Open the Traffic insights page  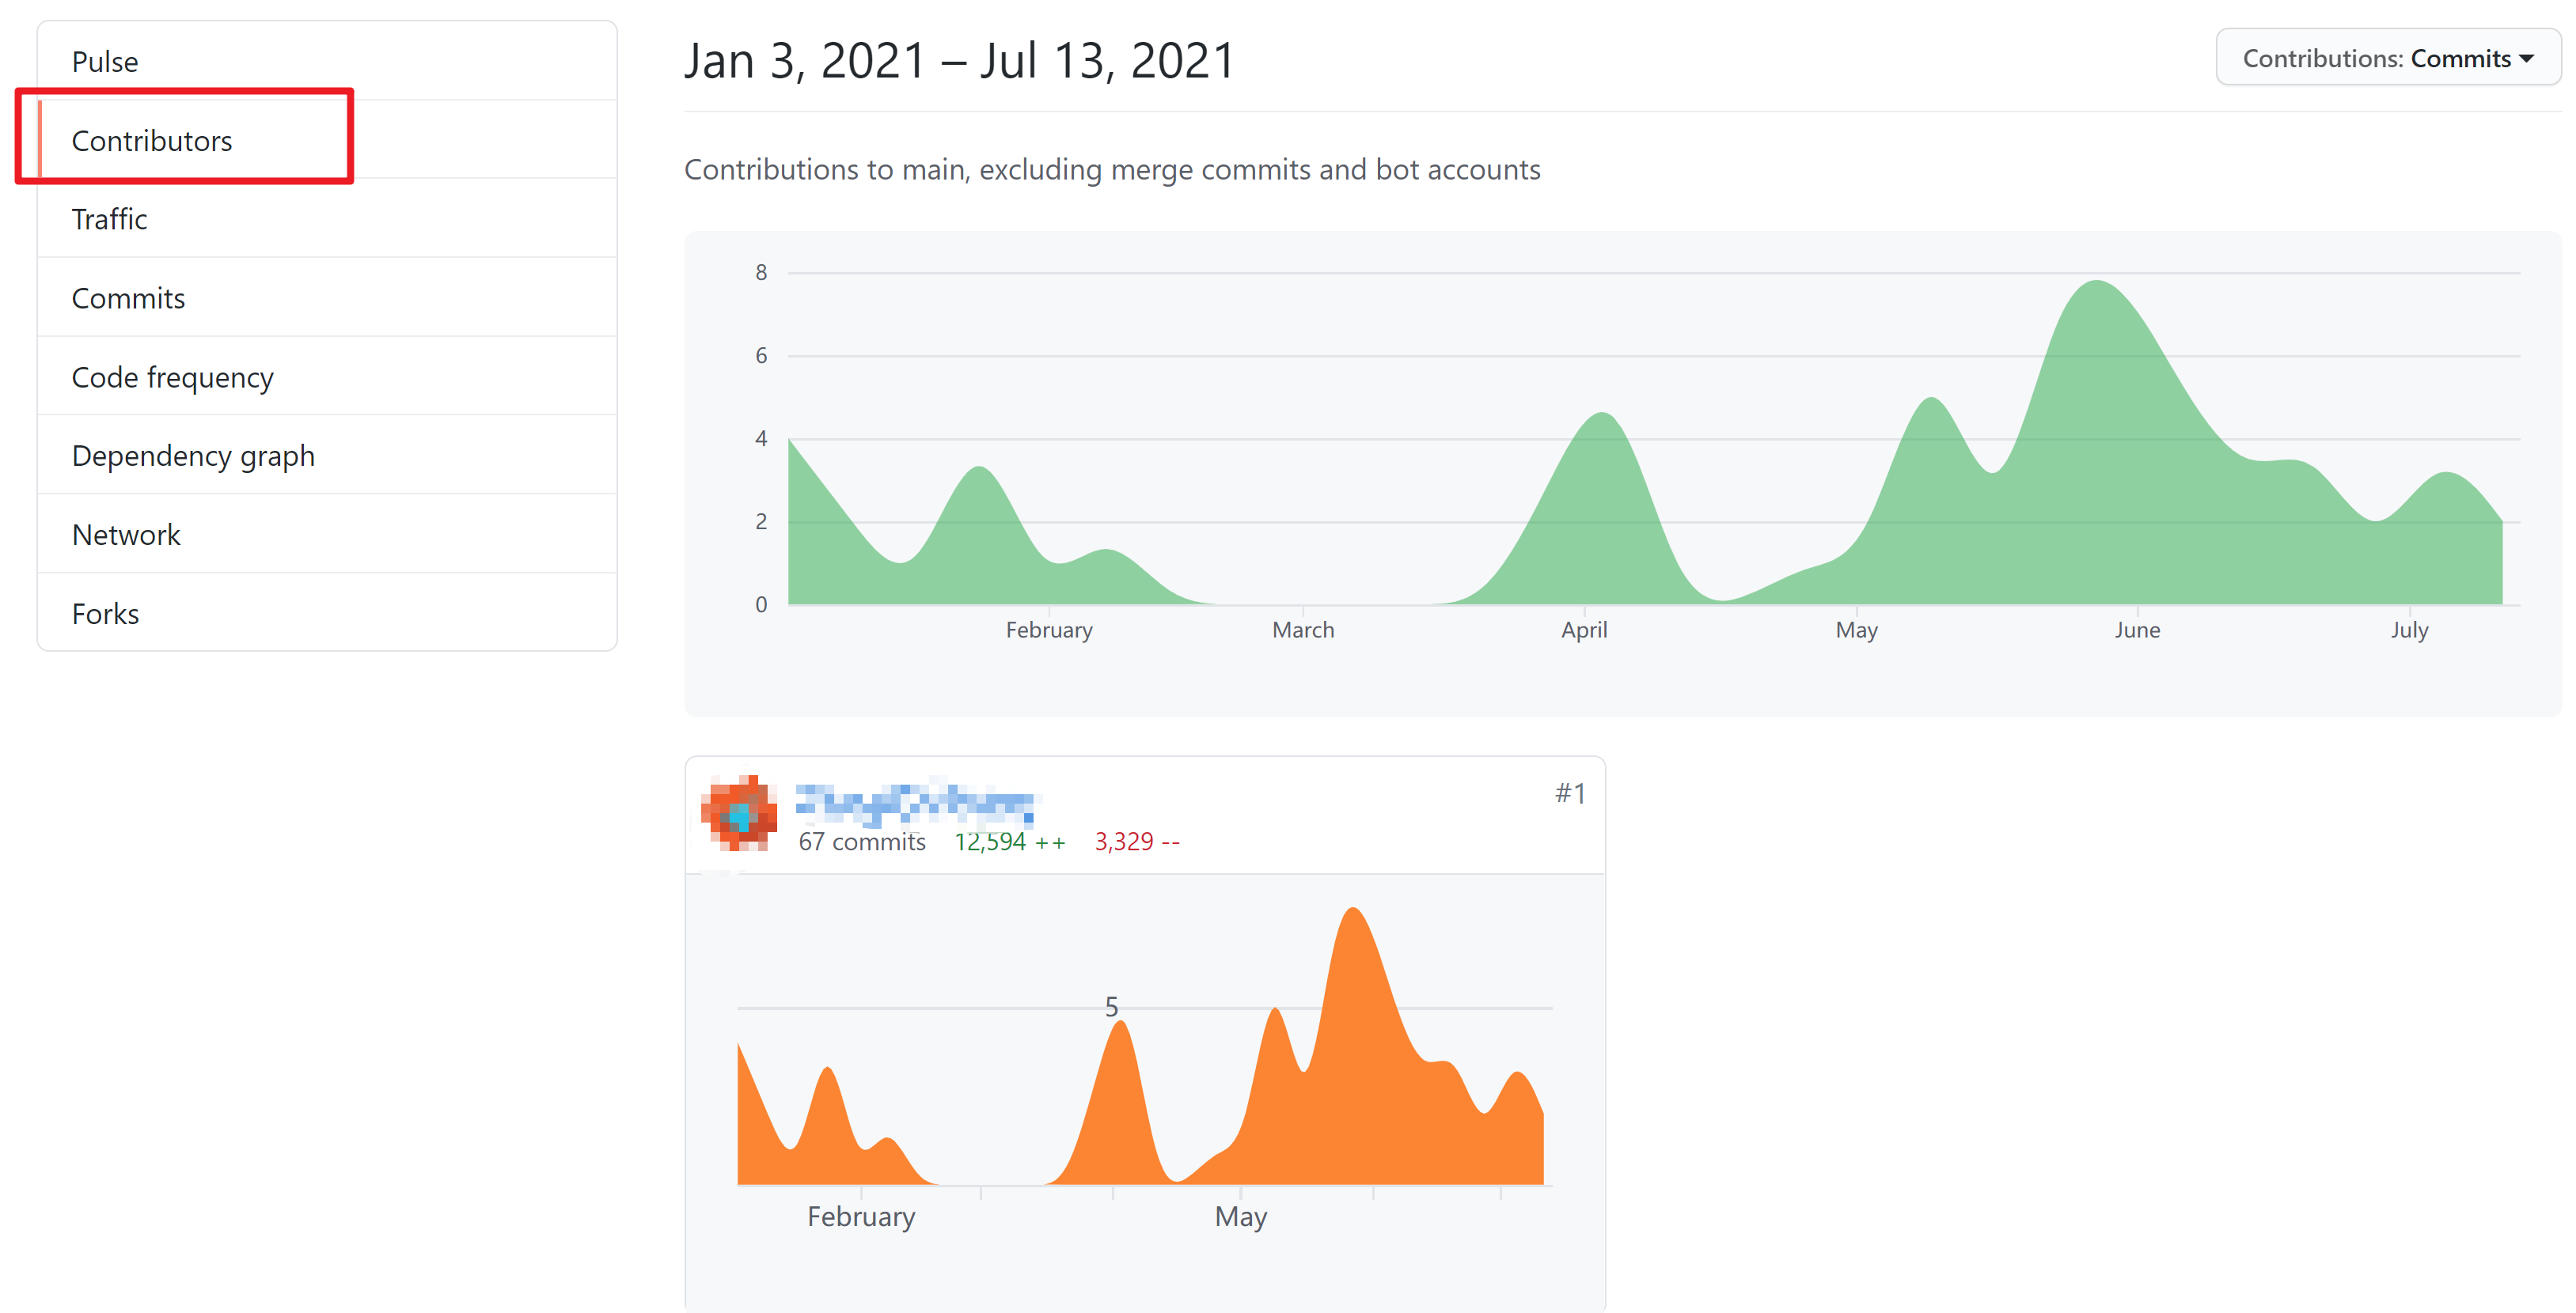(x=109, y=219)
